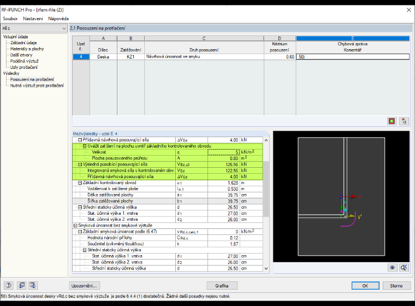The height and width of the screenshot is (306, 415).
Task: Click scrollbar thumb of intermediate results
Action: pos(266,189)
